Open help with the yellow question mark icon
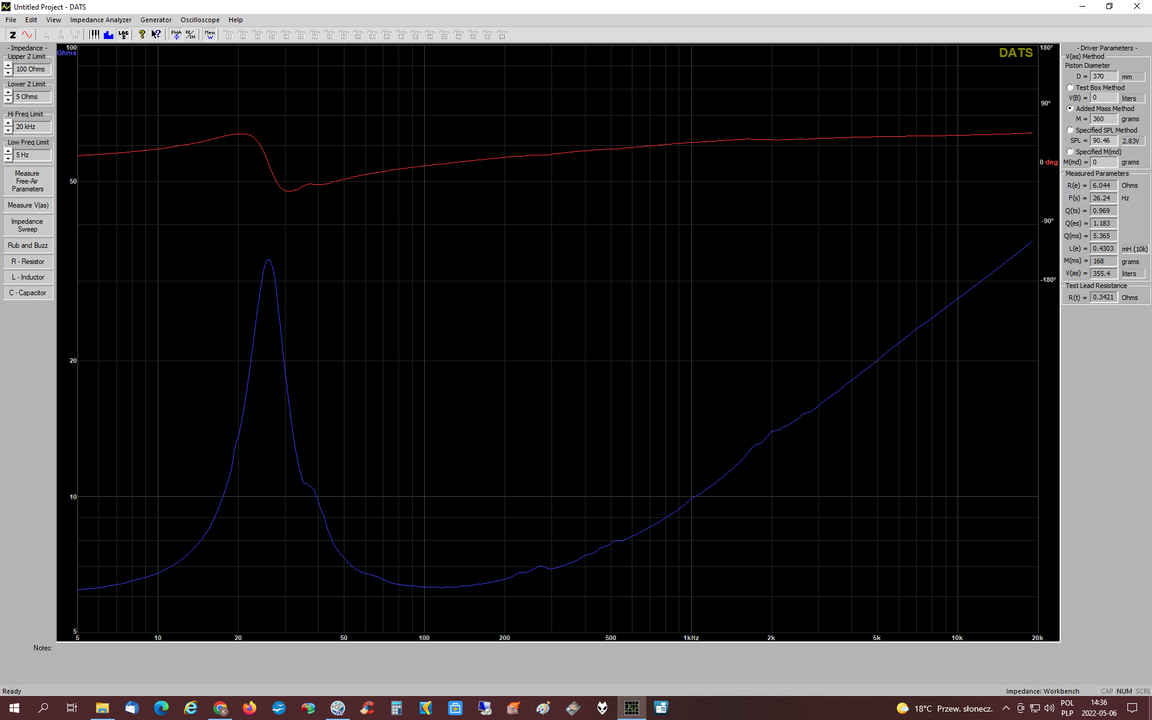 pos(142,35)
